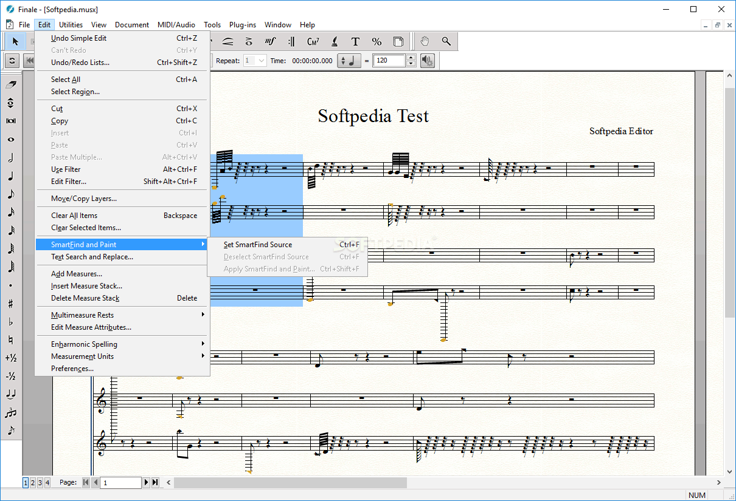Switch to layer 4 button
The image size is (736, 501).
[x=47, y=483]
